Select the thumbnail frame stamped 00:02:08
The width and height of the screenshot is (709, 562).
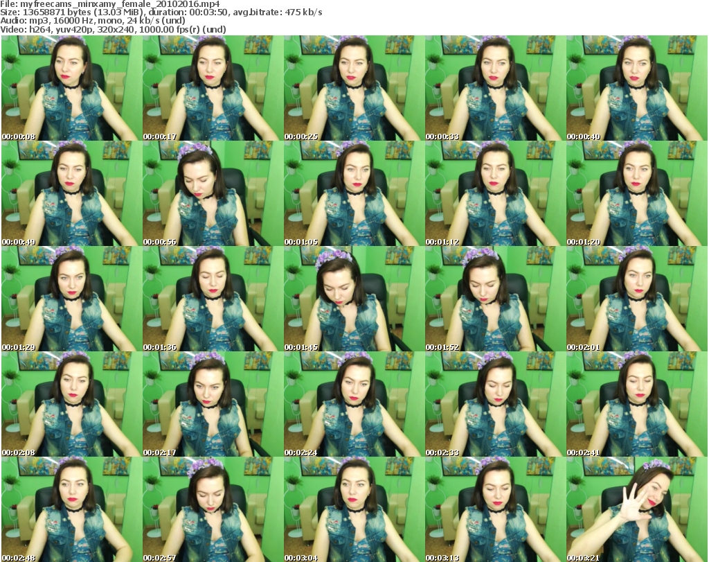[71, 404]
